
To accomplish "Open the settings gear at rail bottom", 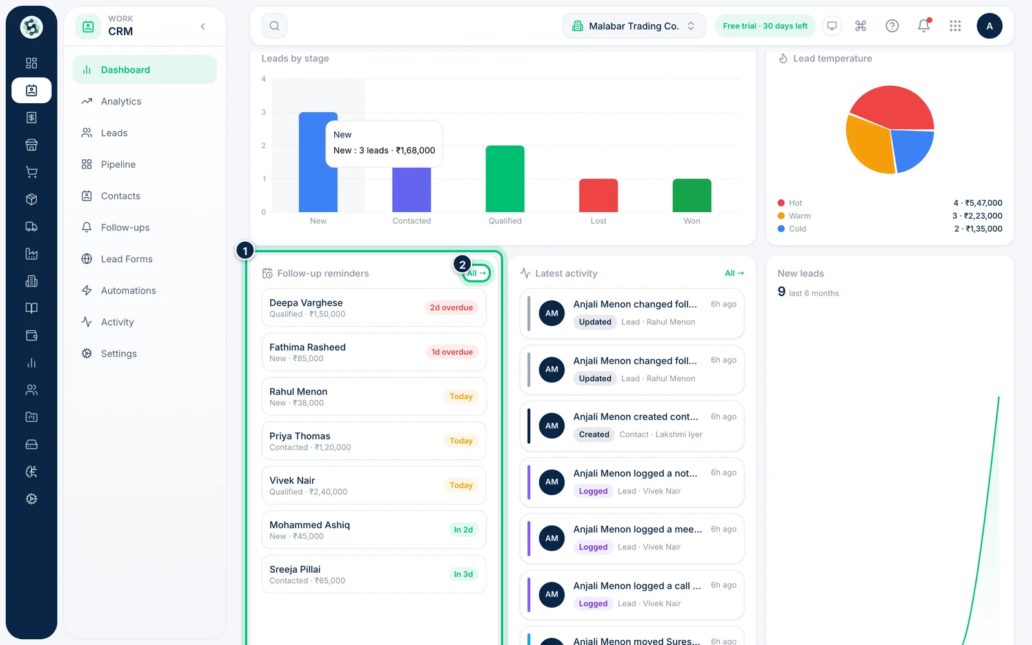I will point(32,499).
